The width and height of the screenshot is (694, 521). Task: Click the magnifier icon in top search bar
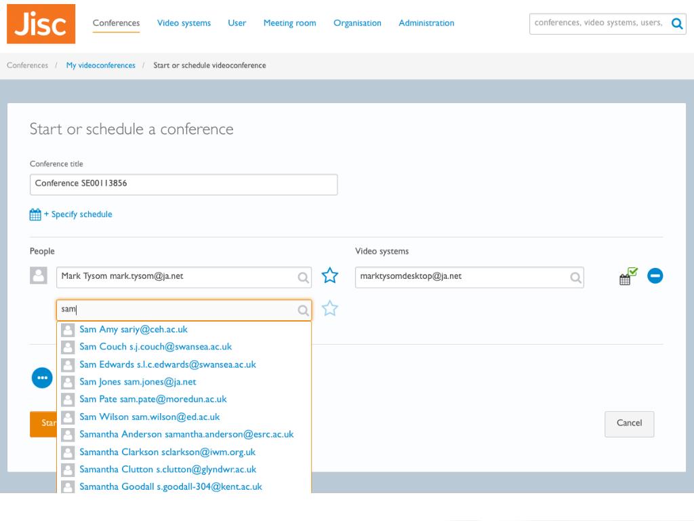point(676,24)
